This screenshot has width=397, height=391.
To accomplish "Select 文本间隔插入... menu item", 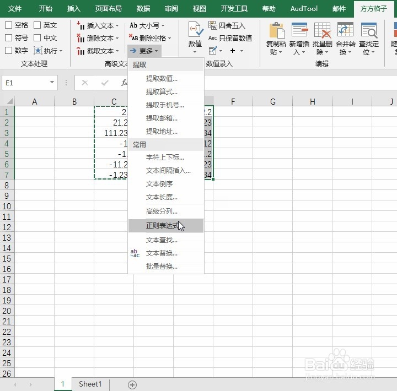I will [166, 171].
